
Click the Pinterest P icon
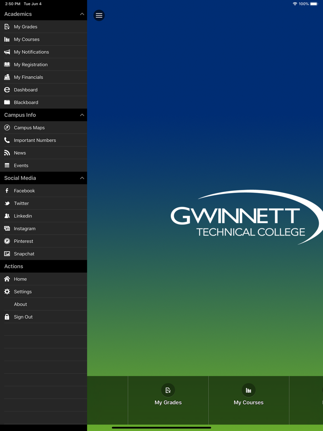pyautogui.click(x=7, y=241)
